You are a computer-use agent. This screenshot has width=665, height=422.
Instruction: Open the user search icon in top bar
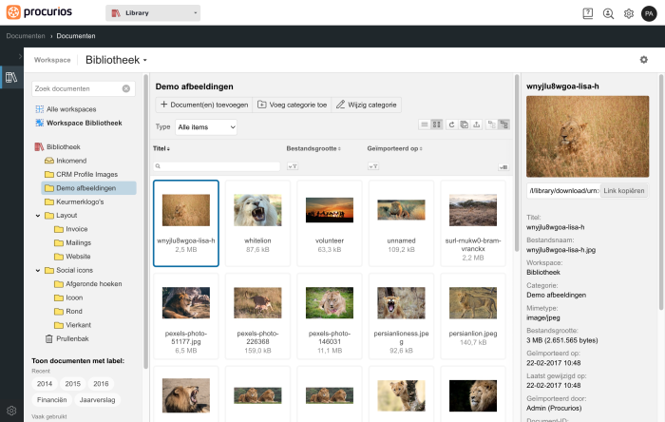(608, 13)
